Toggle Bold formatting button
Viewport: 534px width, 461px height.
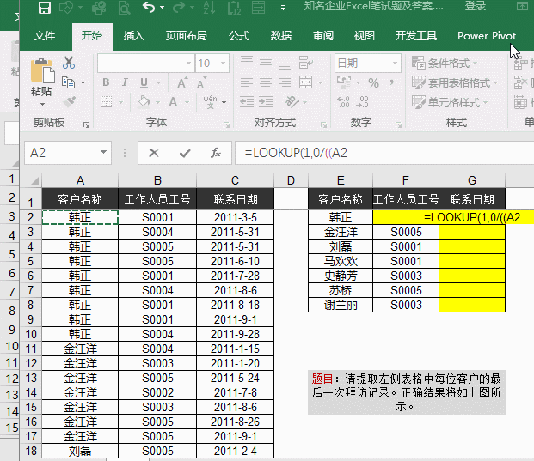coord(106,82)
